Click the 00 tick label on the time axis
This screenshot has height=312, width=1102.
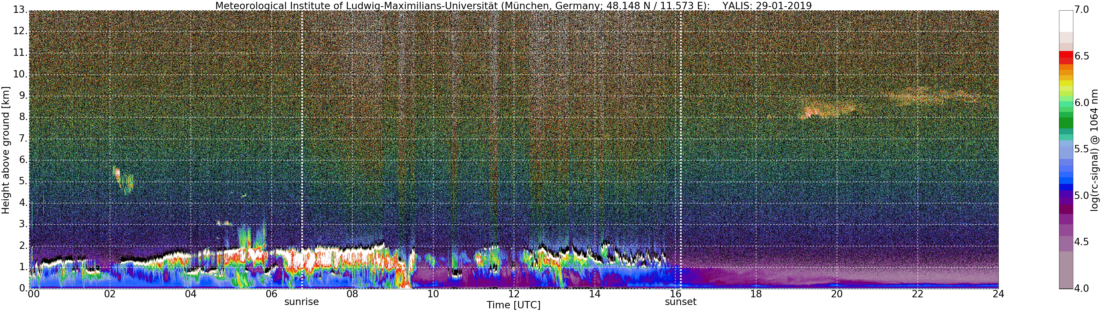33,294
